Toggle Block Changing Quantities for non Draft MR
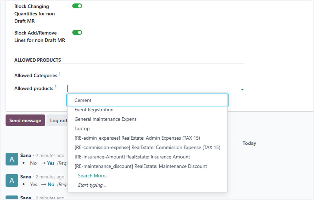 [77, 6]
